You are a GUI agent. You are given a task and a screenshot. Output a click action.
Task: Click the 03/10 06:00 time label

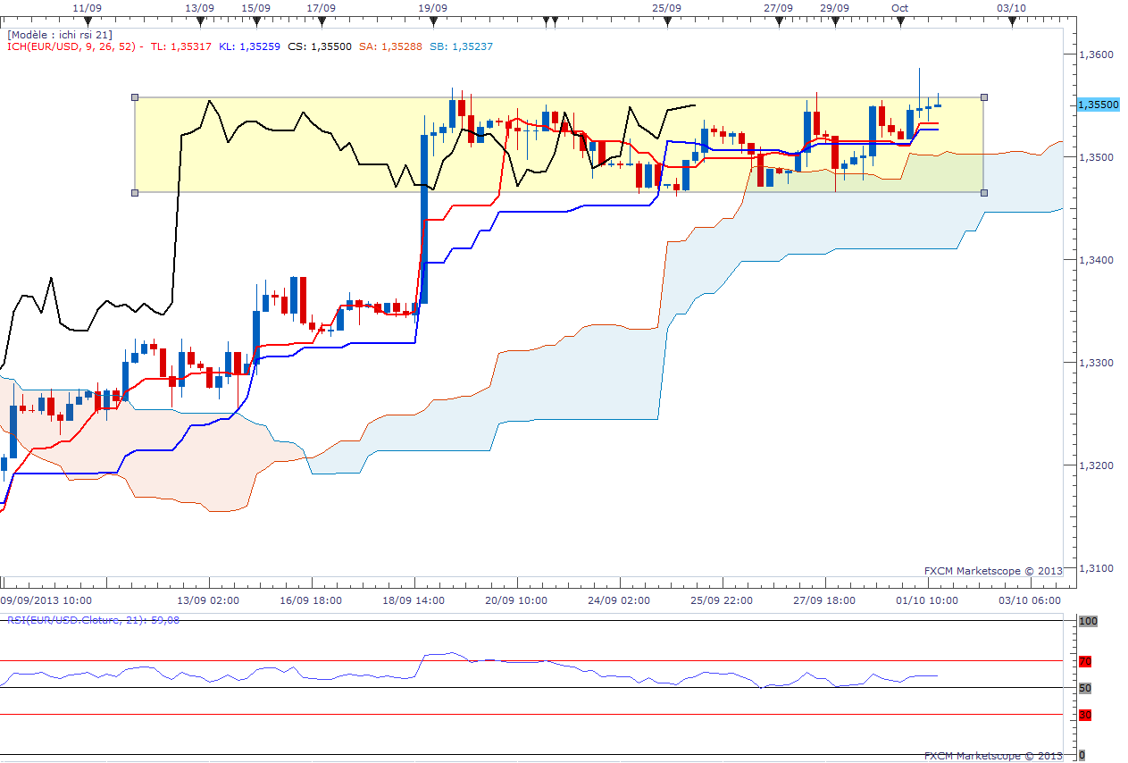[1030, 600]
